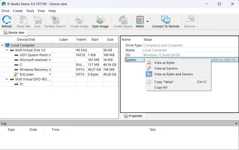Click the Start column header

click(x=95, y=40)
